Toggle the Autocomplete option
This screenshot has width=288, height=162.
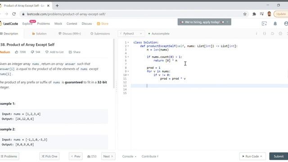pyautogui.click(x=159, y=34)
